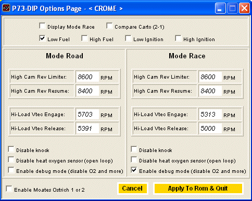Check Disable knock under Mode Race
This screenshot has width=252, height=201.
click(134, 149)
